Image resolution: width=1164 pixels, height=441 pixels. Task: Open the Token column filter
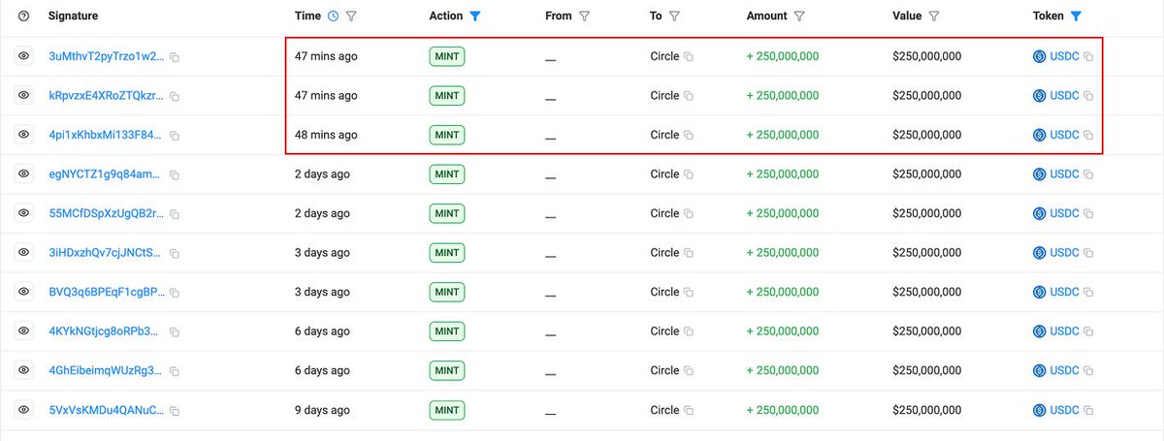[x=1076, y=16]
